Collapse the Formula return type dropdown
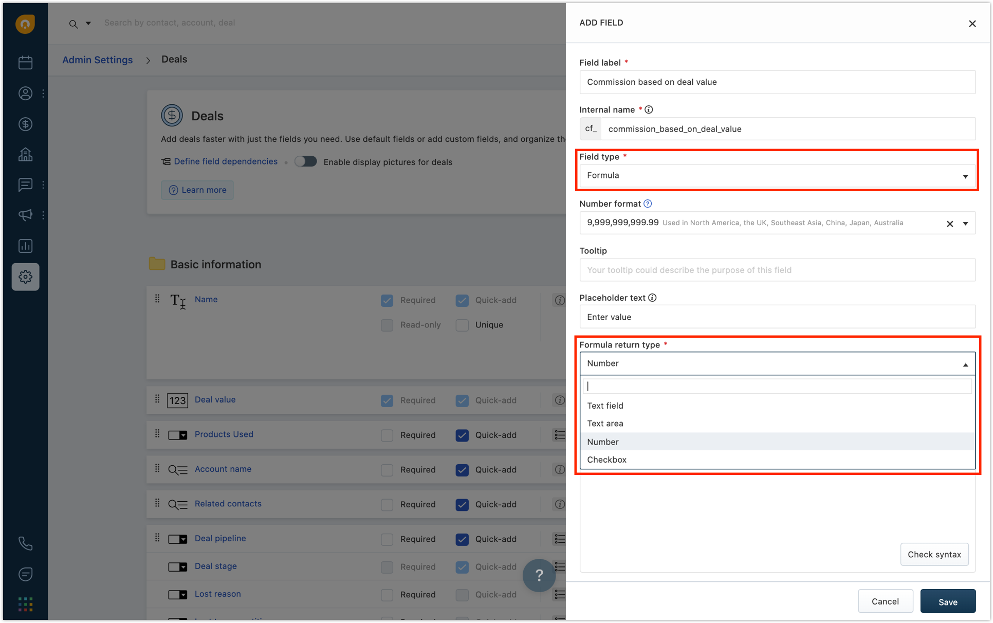Image resolution: width=993 pixels, height=623 pixels. click(x=965, y=364)
